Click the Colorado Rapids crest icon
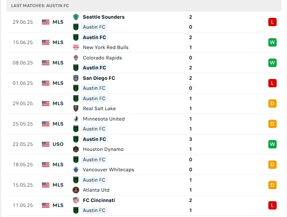Screen dimensions: 287x217 (x=76, y=58)
